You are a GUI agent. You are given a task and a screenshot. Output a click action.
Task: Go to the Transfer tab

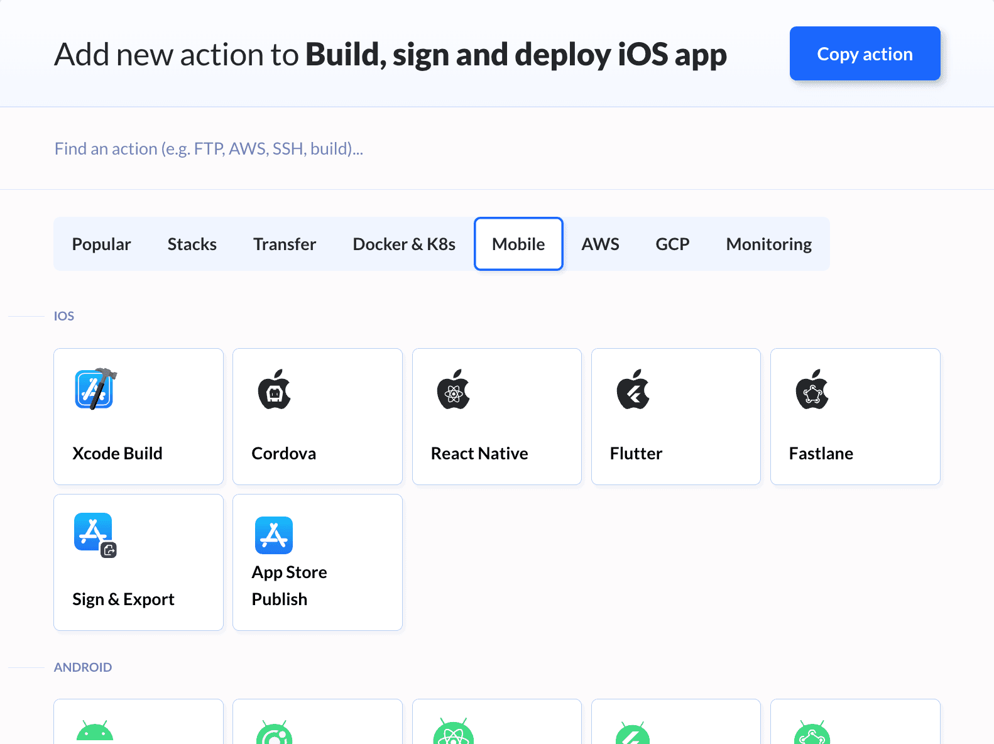point(285,244)
